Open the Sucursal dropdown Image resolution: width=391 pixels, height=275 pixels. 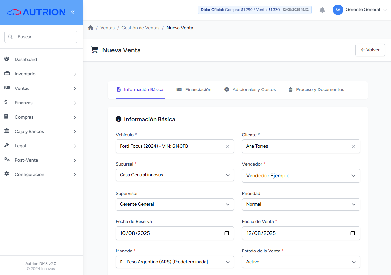(228, 175)
